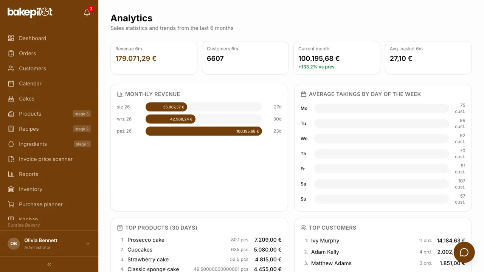This screenshot has height=272, width=484.
Task: Click the sie 26 revenue bar
Action: [166, 107]
